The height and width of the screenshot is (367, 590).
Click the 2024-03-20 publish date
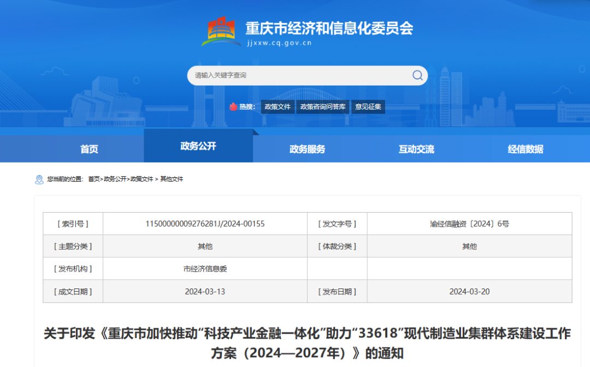point(469,292)
